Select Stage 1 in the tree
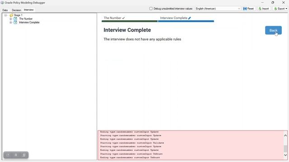The height and width of the screenshot is (162, 289). point(18,15)
